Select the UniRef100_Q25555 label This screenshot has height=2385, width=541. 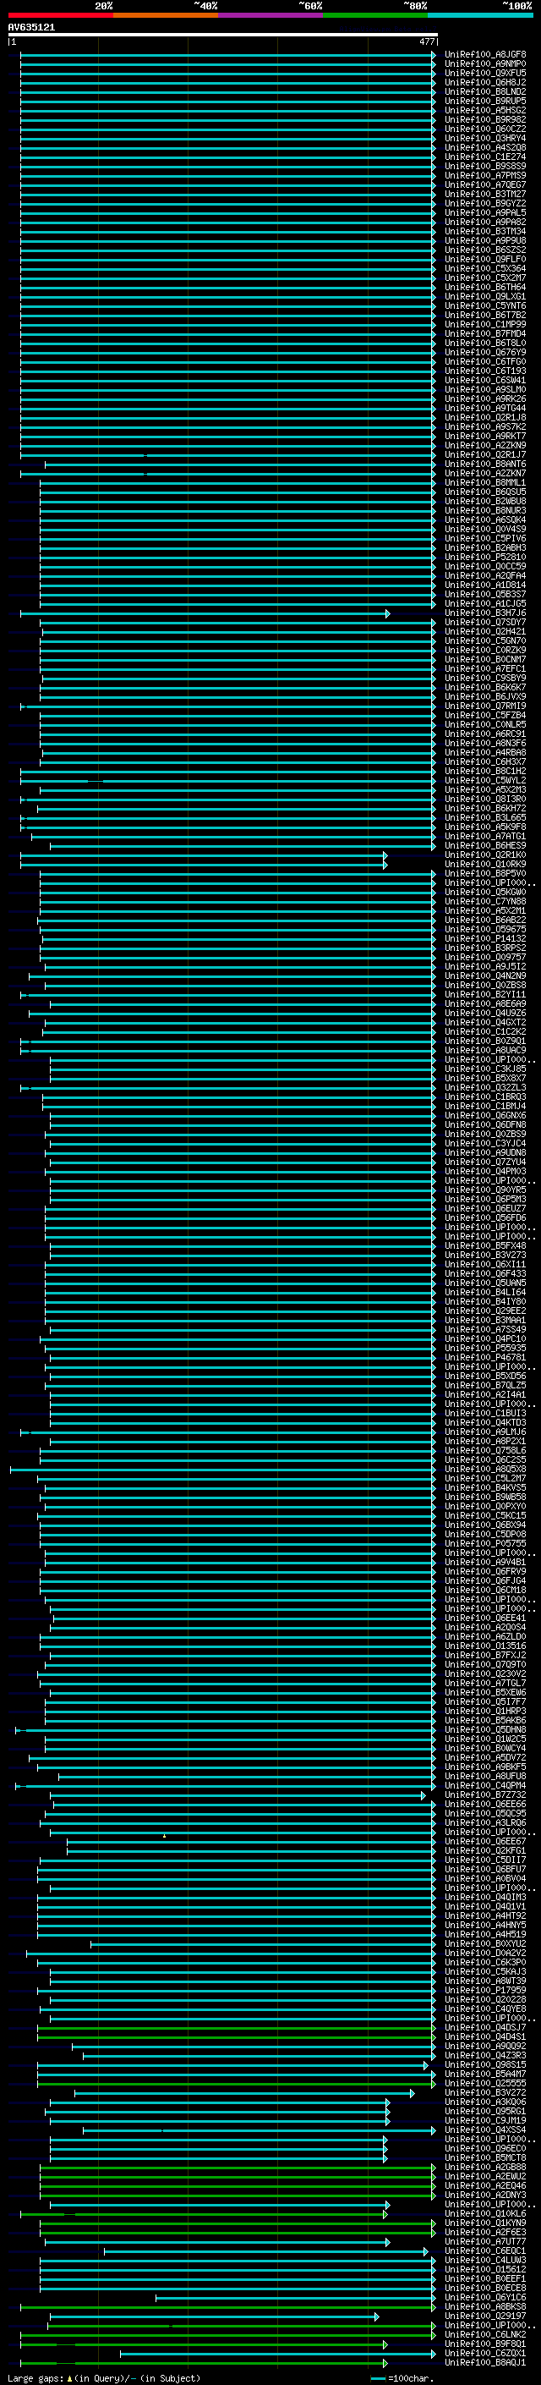(485, 2083)
